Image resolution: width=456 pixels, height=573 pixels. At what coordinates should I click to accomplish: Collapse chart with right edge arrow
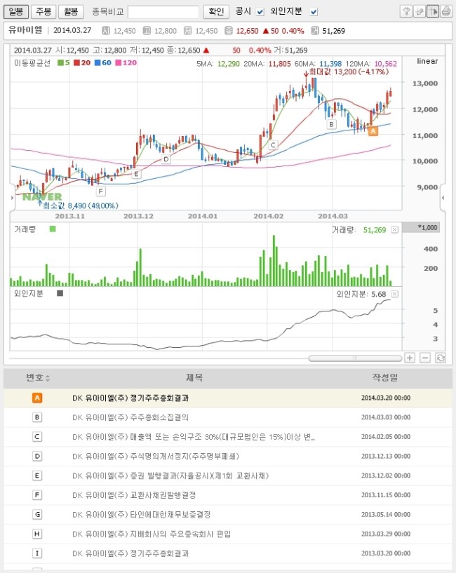443,198
